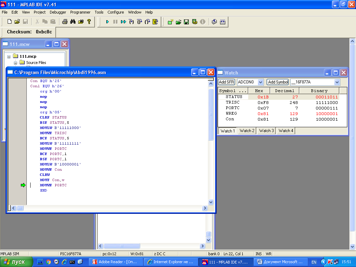Click the Print icon
The height and width of the screenshot is (267, 356).
click(65, 22)
